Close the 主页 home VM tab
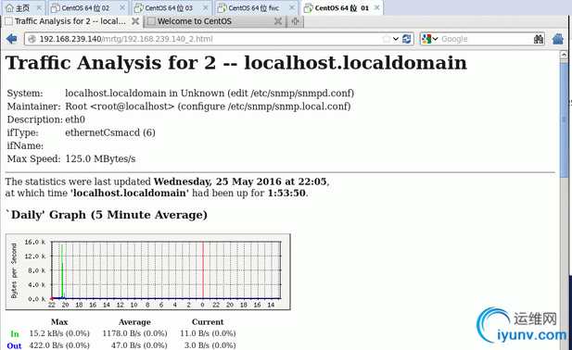The height and width of the screenshot is (350, 572). click(x=39, y=7)
